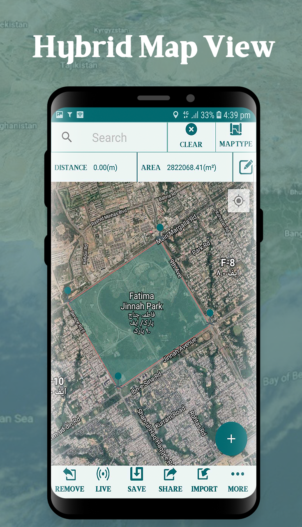The height and width of the screenshot is (527, 302).
Task: Select the left marker near Service Rd E
Action: (67, 291)
